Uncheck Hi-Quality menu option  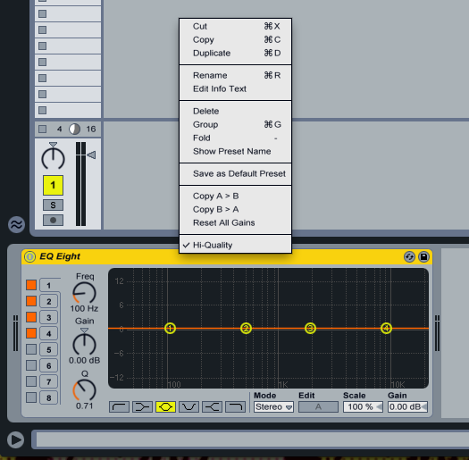236,245
